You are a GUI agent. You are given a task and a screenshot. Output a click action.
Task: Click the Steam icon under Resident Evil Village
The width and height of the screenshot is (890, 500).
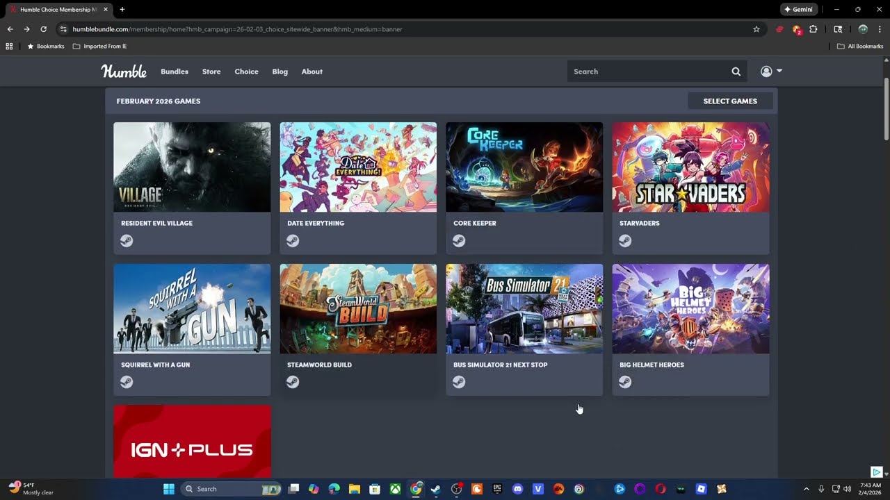tap(127, 241)
